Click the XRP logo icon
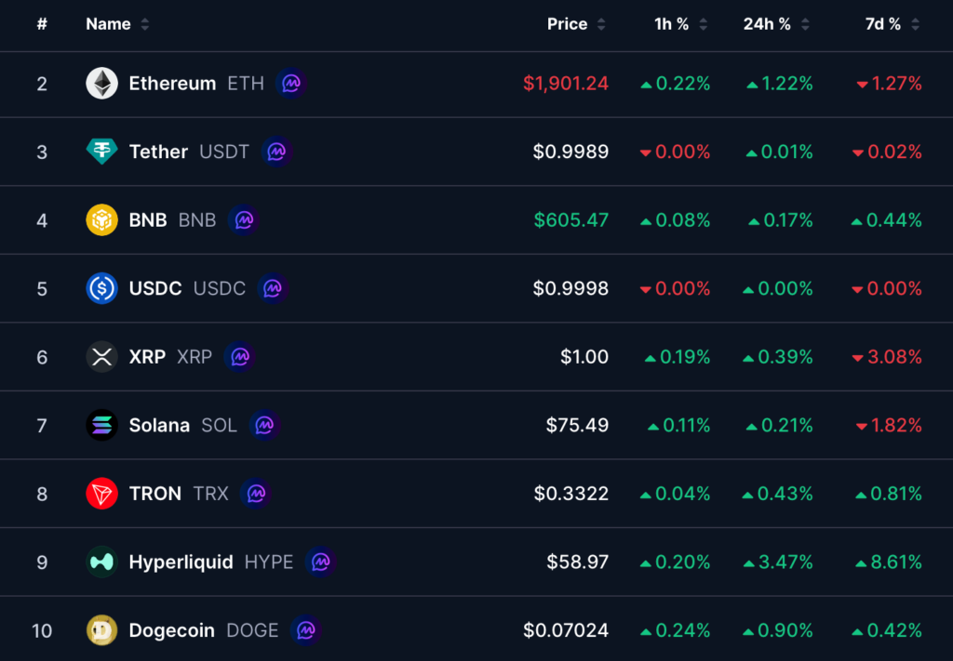The image size is (953, 661). click(101, 357)
